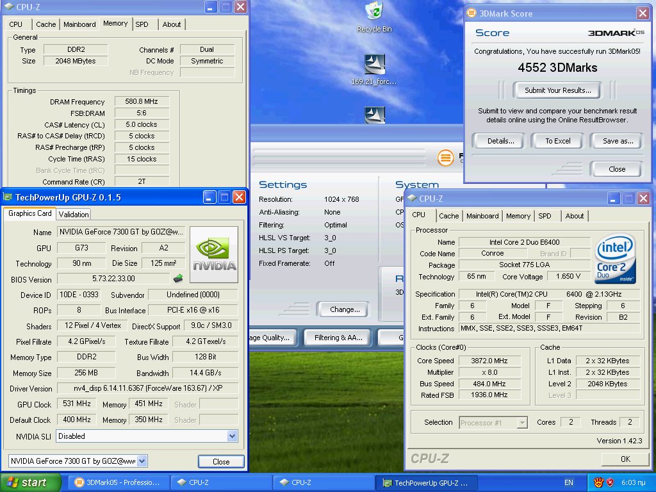Viewport: 656px width, 492px height.
Task: Click the NVIDIA logo in GPU-Z
Action: point(214,255)
